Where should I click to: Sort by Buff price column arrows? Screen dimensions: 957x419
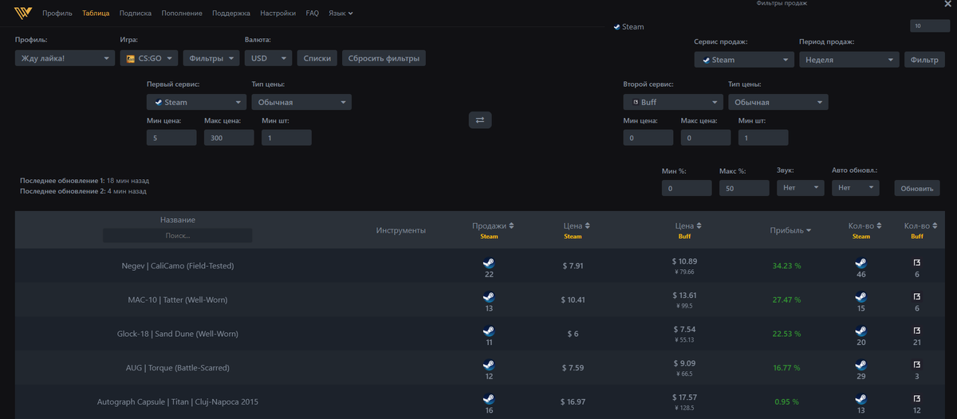699,226
